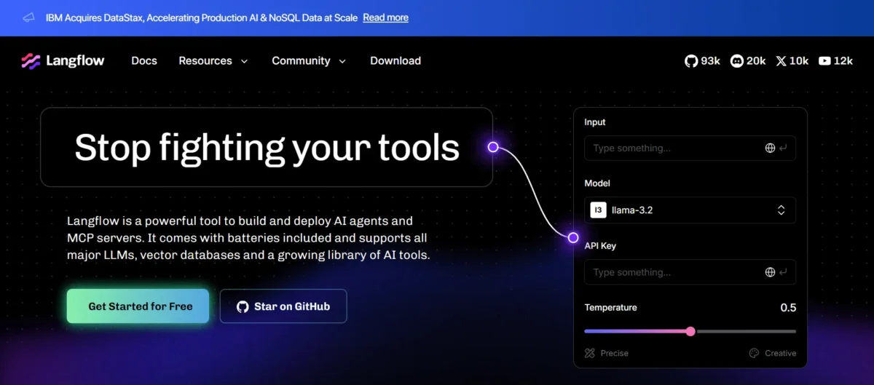Click the megaphone announcement icon

28,17
